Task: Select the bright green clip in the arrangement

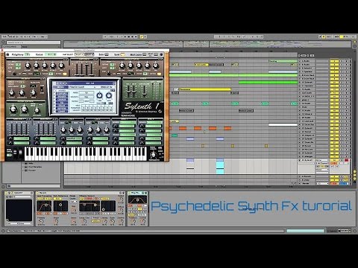Action: pos(268,82)
